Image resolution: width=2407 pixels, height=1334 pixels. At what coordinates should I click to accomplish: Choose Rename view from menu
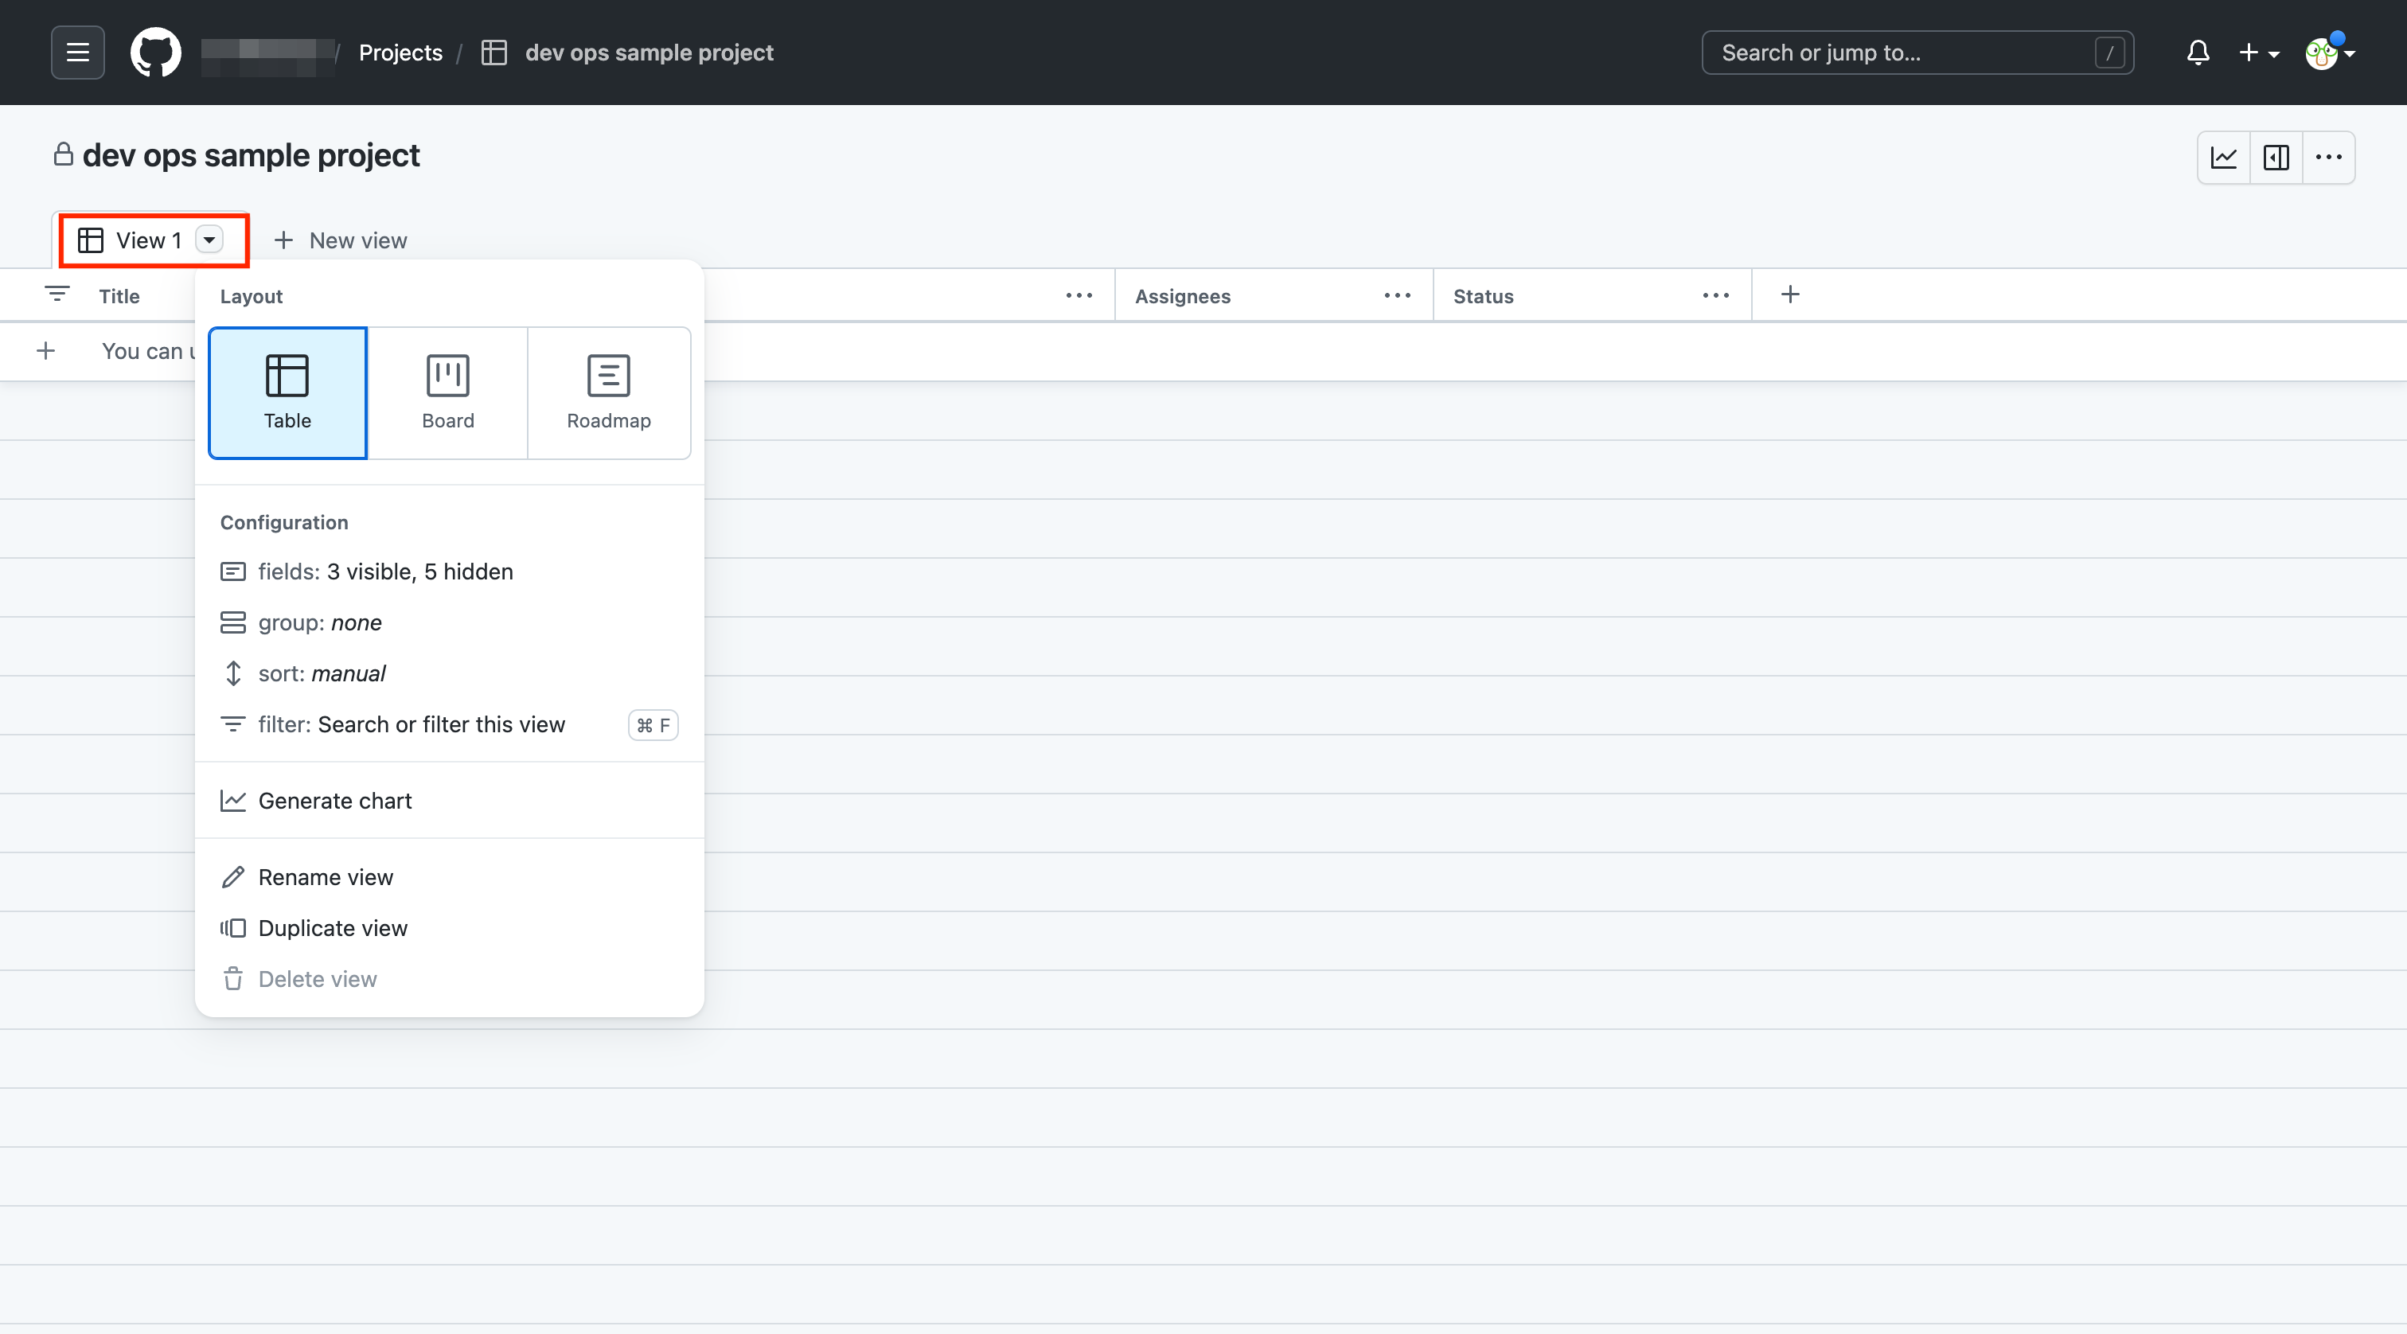click(x=326, y=877)
